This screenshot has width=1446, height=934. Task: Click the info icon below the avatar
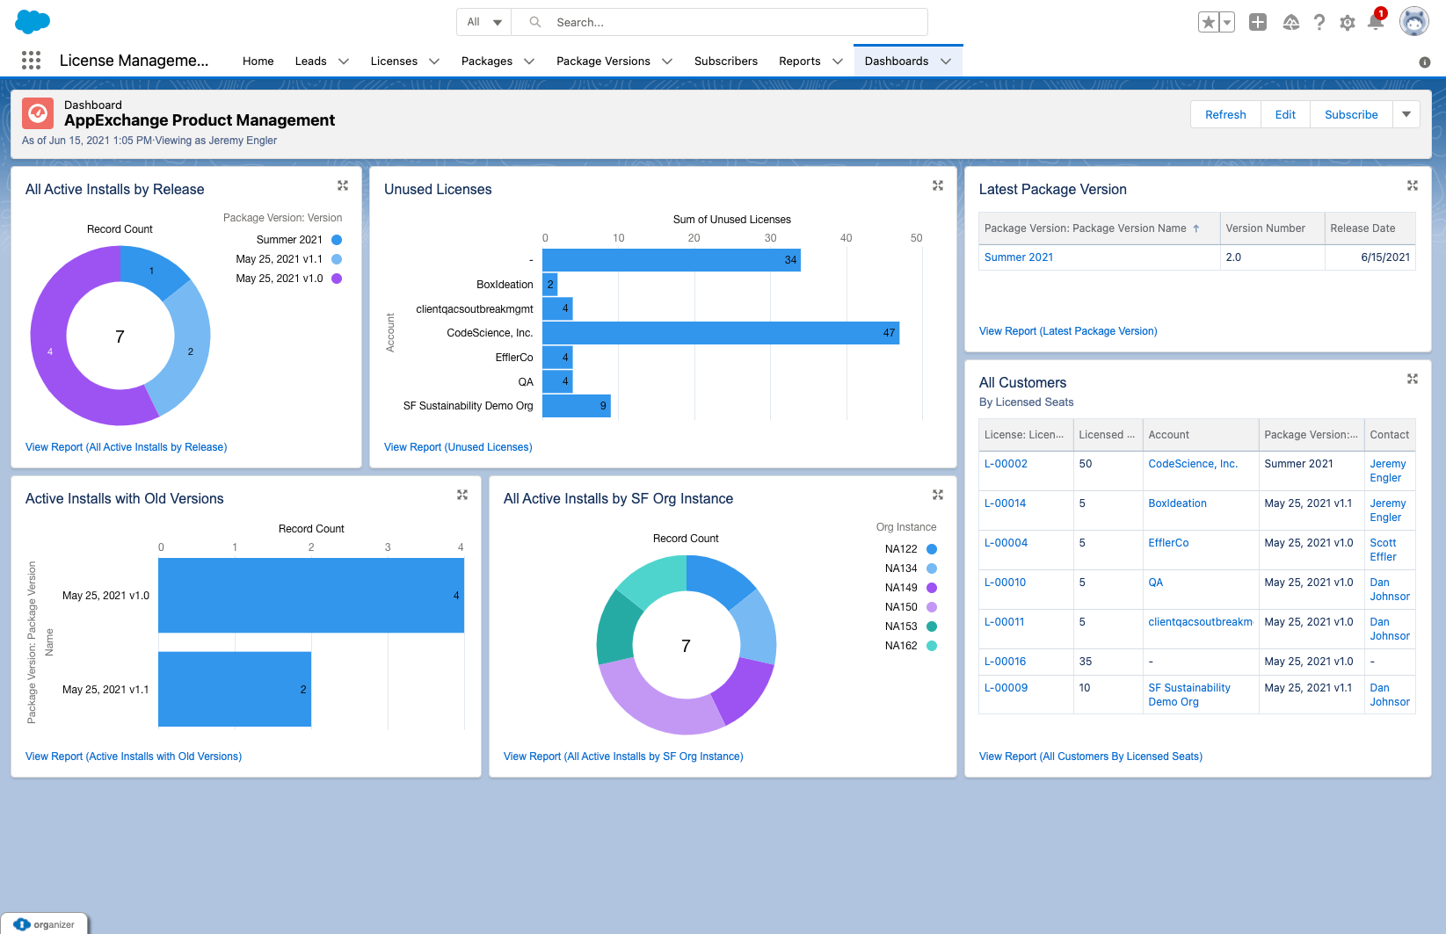click(1425, 62)
